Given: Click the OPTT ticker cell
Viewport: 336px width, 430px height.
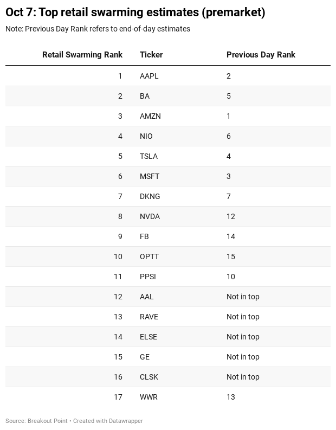Looking at the screenshot, I should [149, 257].
